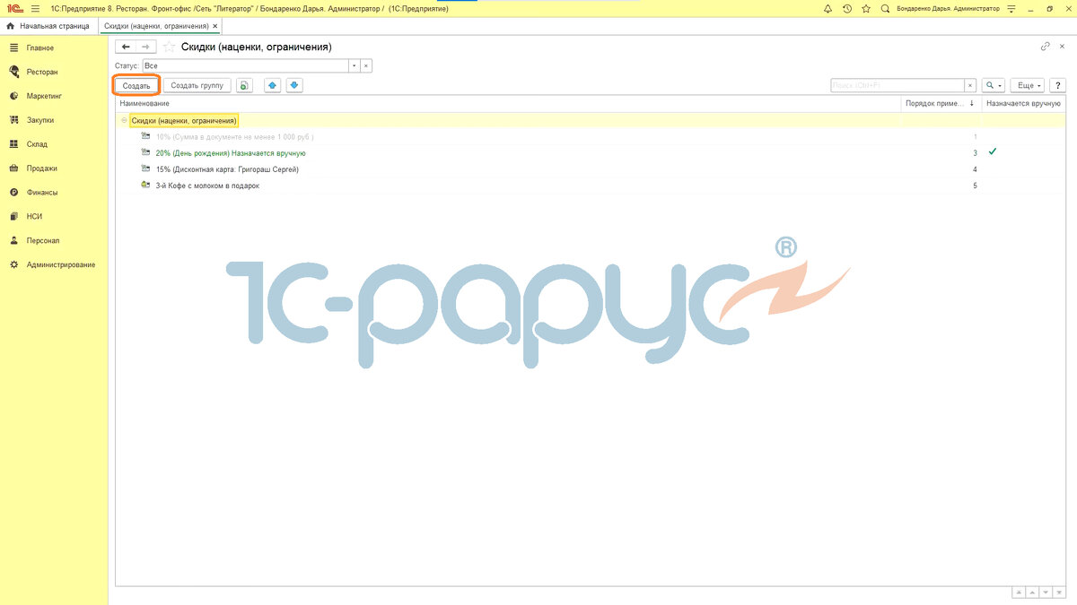Click order value 5 in Кофе row
The width and height of the screenshot is (1077, 605).
click(x=975, y=186)
